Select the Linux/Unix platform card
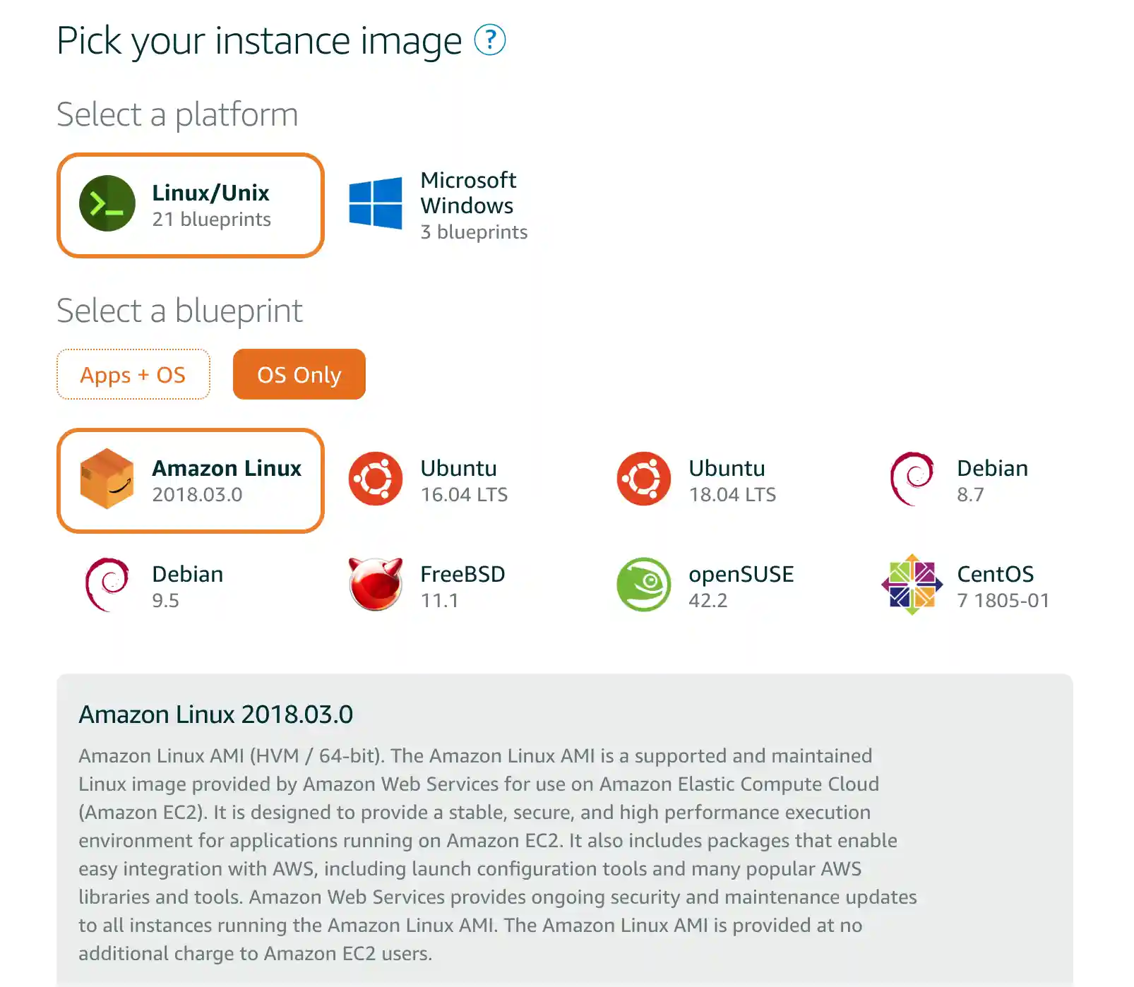This screenshot has height=987, width=1134. [189, 205]
